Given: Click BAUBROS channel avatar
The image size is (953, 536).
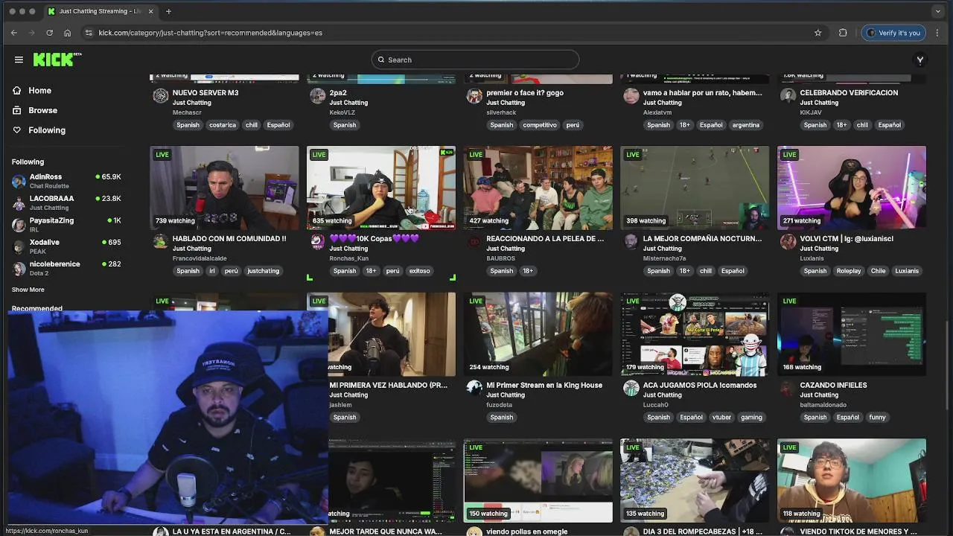Looking at the screenshot, I should (474, 241).
